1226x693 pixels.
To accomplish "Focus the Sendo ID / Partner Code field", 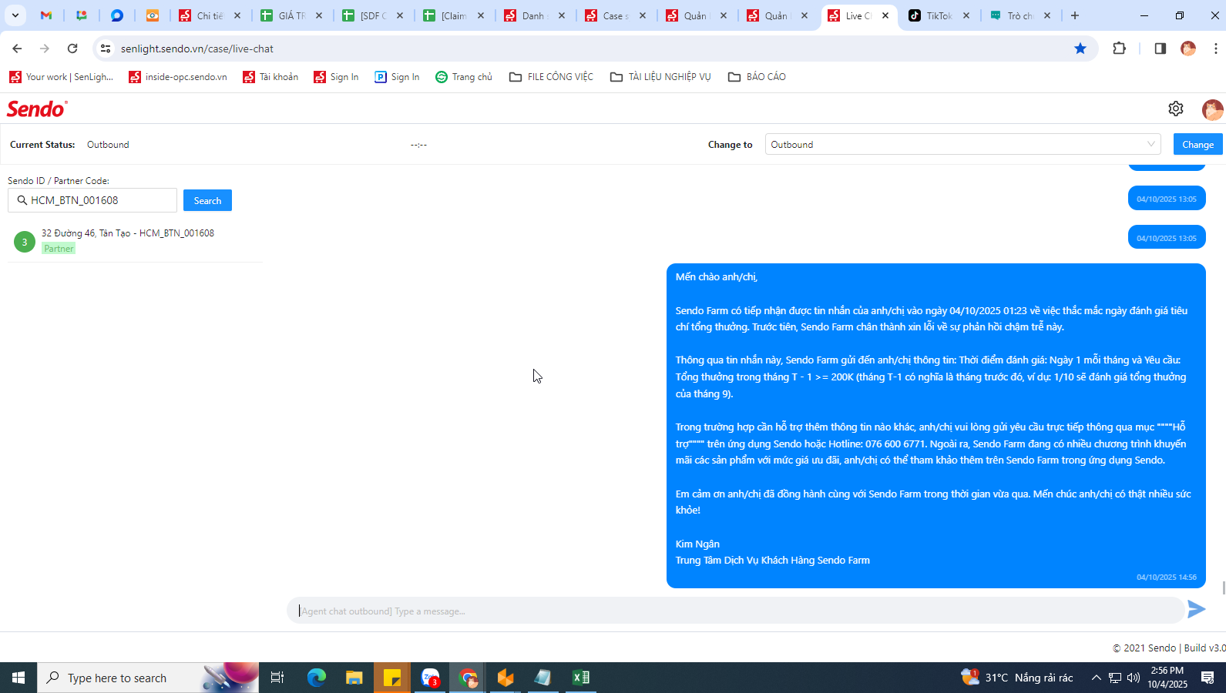I will (x=92, y=200).
